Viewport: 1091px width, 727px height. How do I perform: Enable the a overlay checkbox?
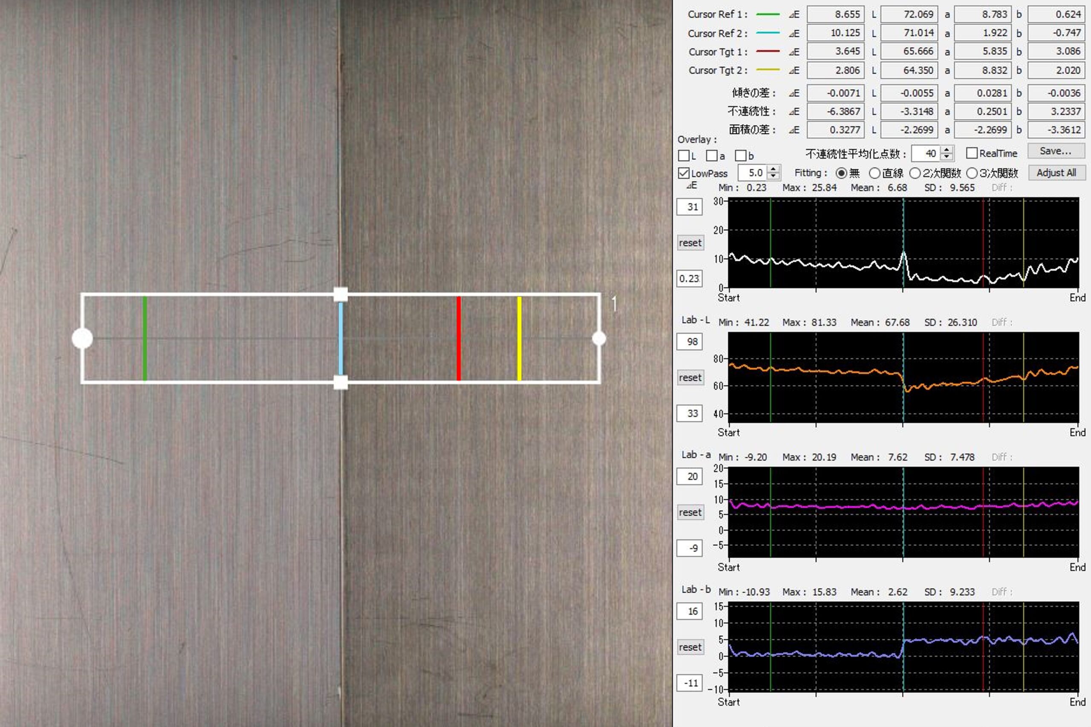point(712,155)
